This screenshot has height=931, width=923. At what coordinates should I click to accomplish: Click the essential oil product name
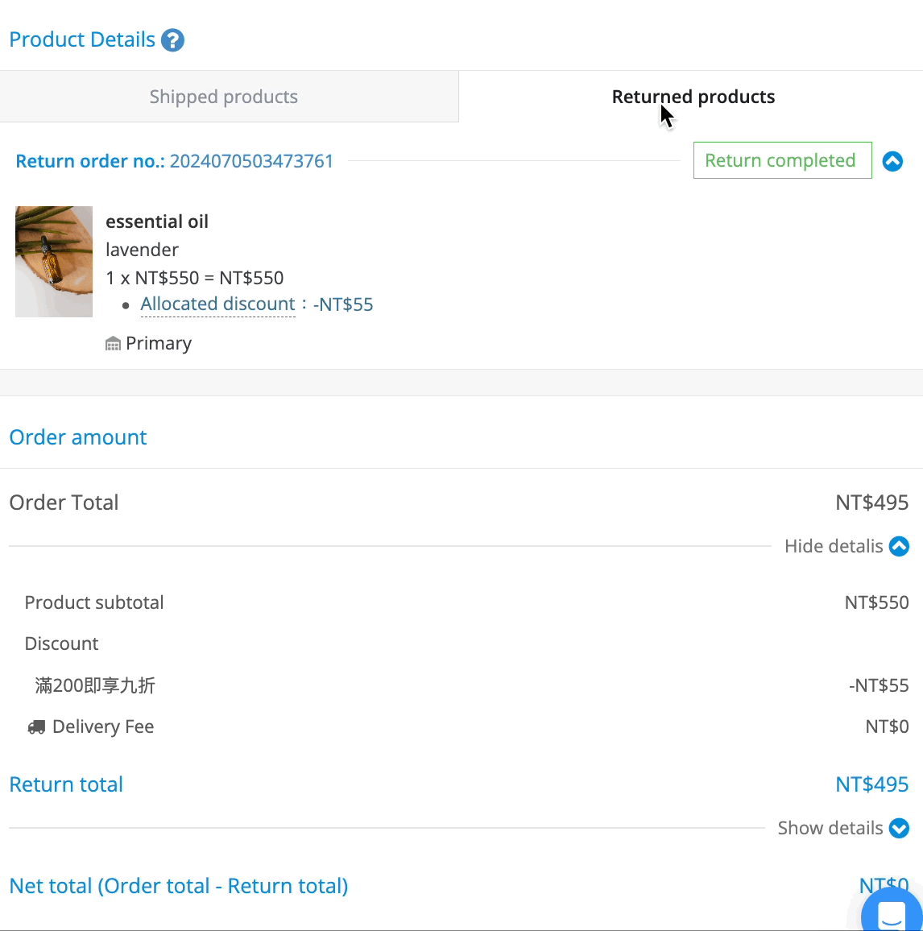coord(157,221)
